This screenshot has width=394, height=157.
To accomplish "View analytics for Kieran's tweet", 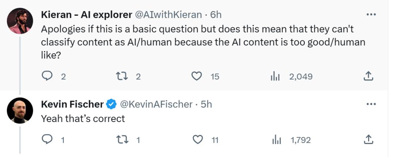I will 274,76.
